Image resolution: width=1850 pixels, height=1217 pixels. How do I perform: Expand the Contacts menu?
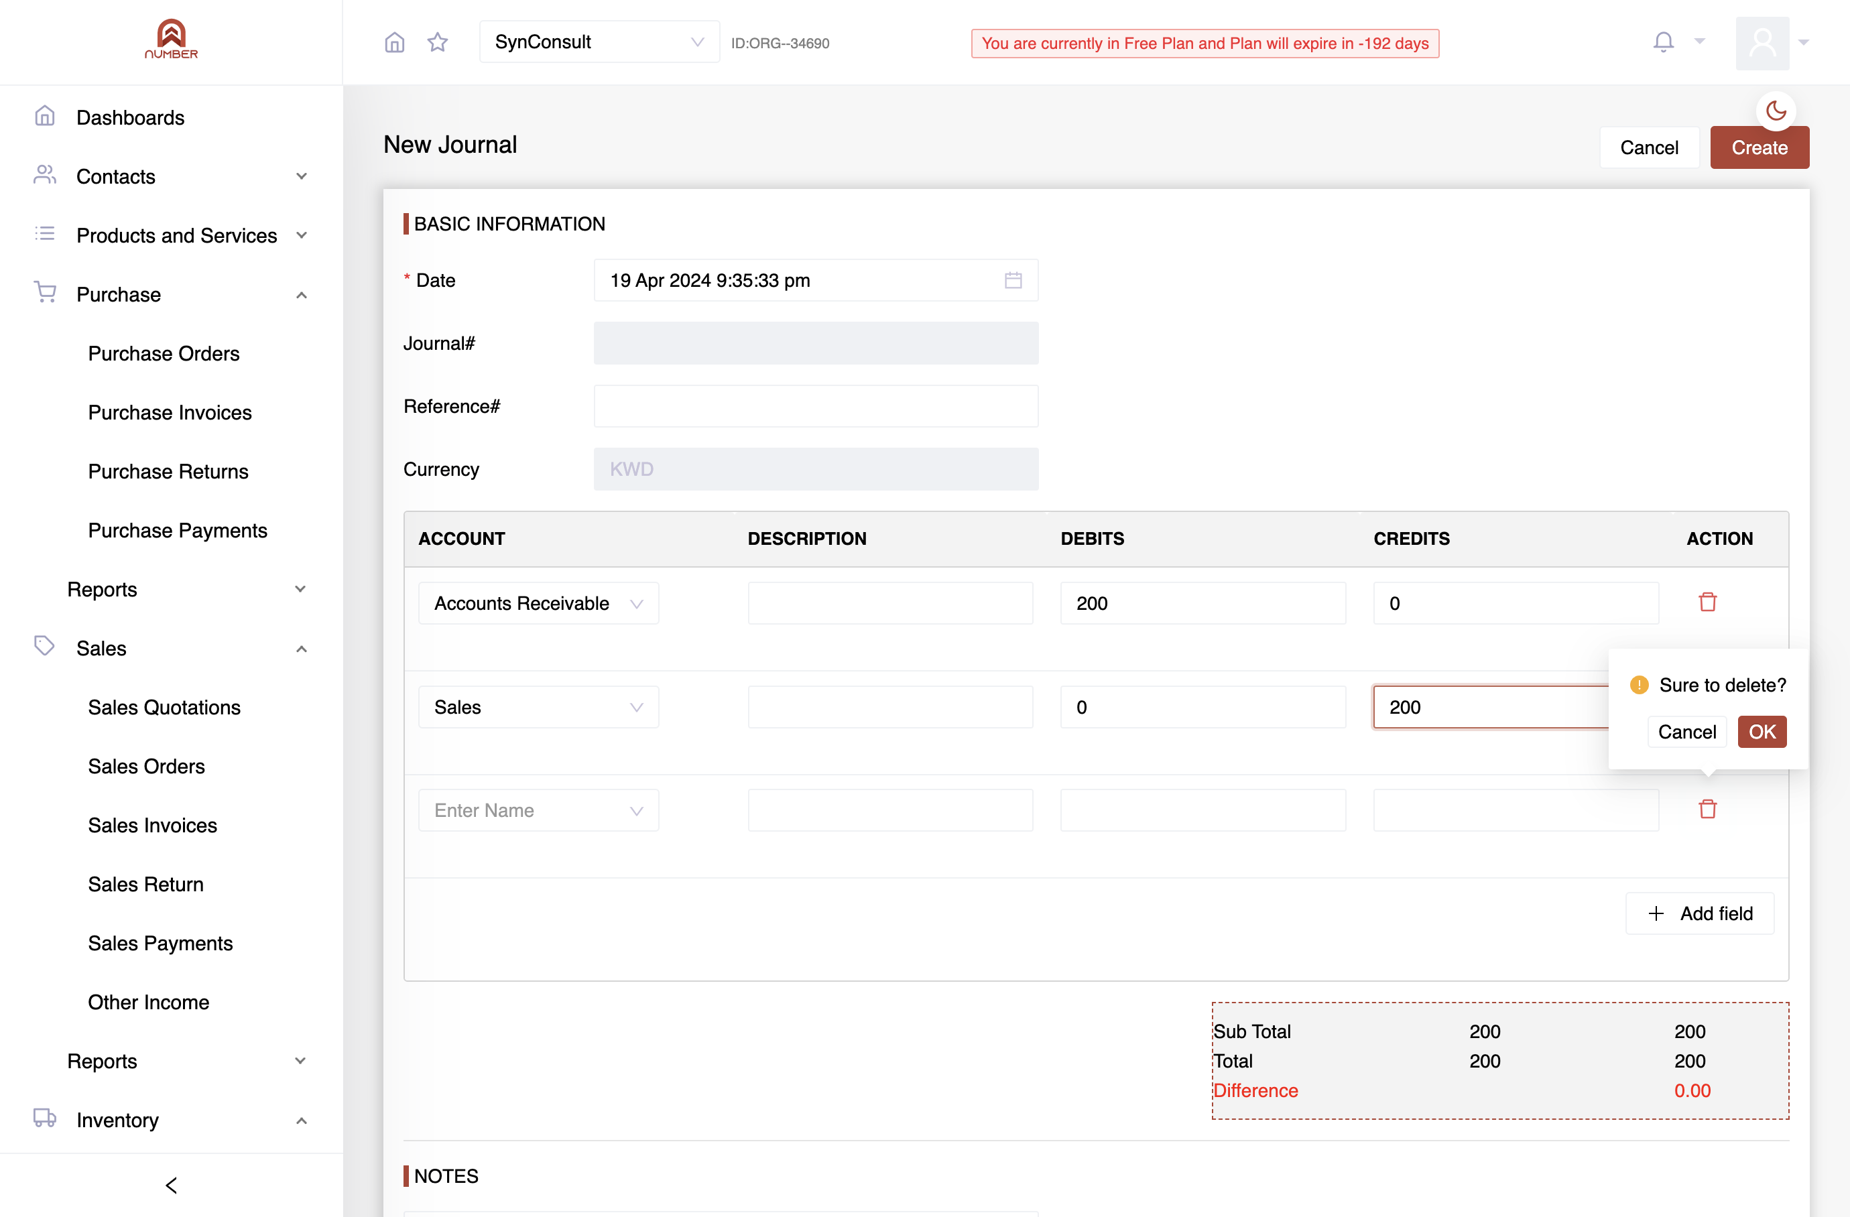click(171, 176)
